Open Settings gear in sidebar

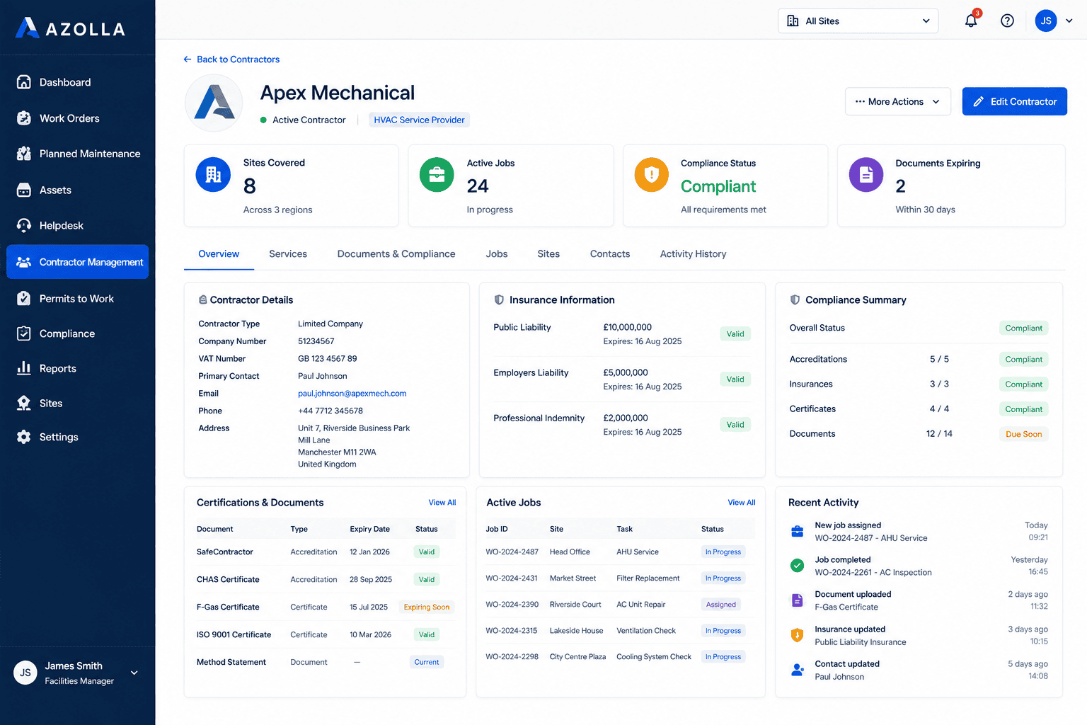[x=24, y=437]
